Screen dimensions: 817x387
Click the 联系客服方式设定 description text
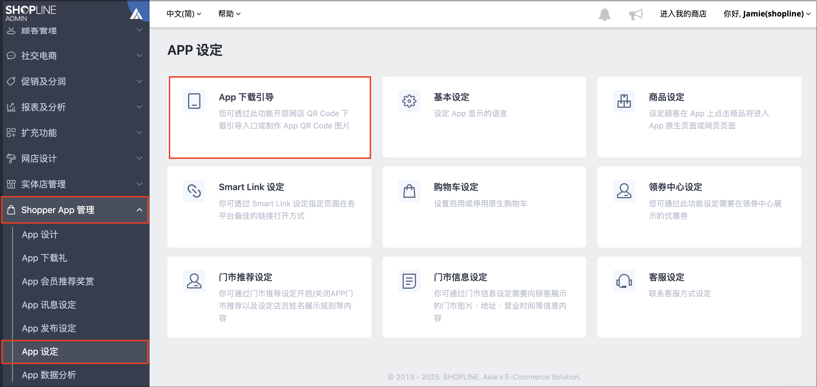pyautogui.click(x=680, y=294)
